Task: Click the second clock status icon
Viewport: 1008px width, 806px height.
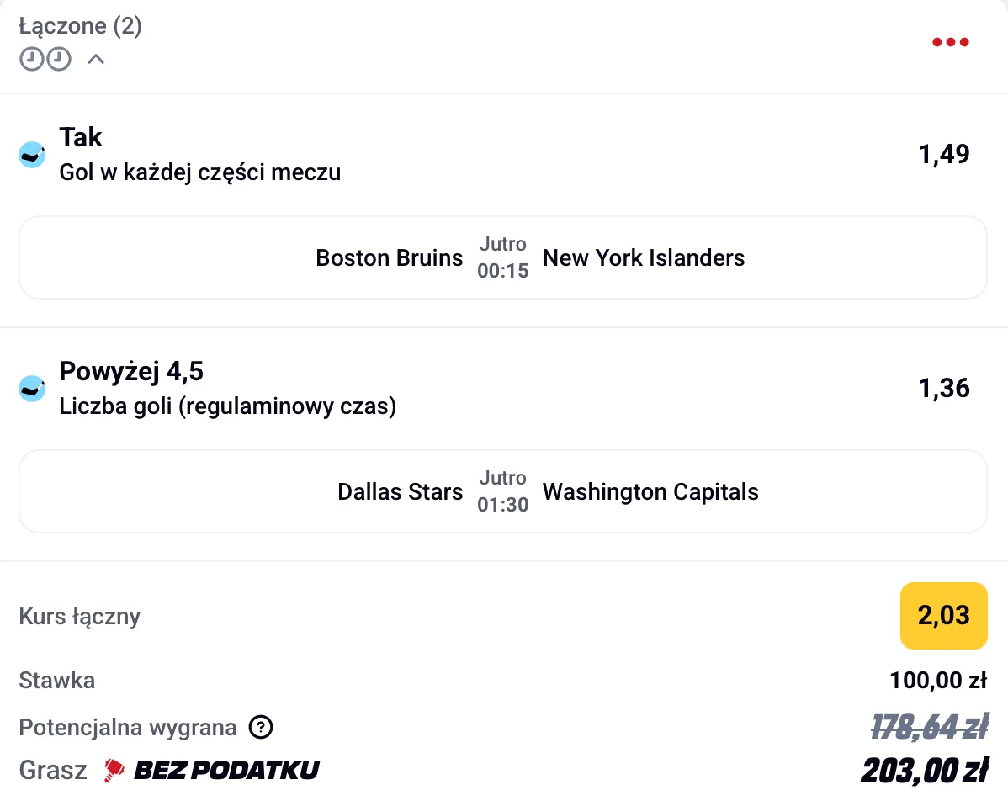Action: [58, 60]
